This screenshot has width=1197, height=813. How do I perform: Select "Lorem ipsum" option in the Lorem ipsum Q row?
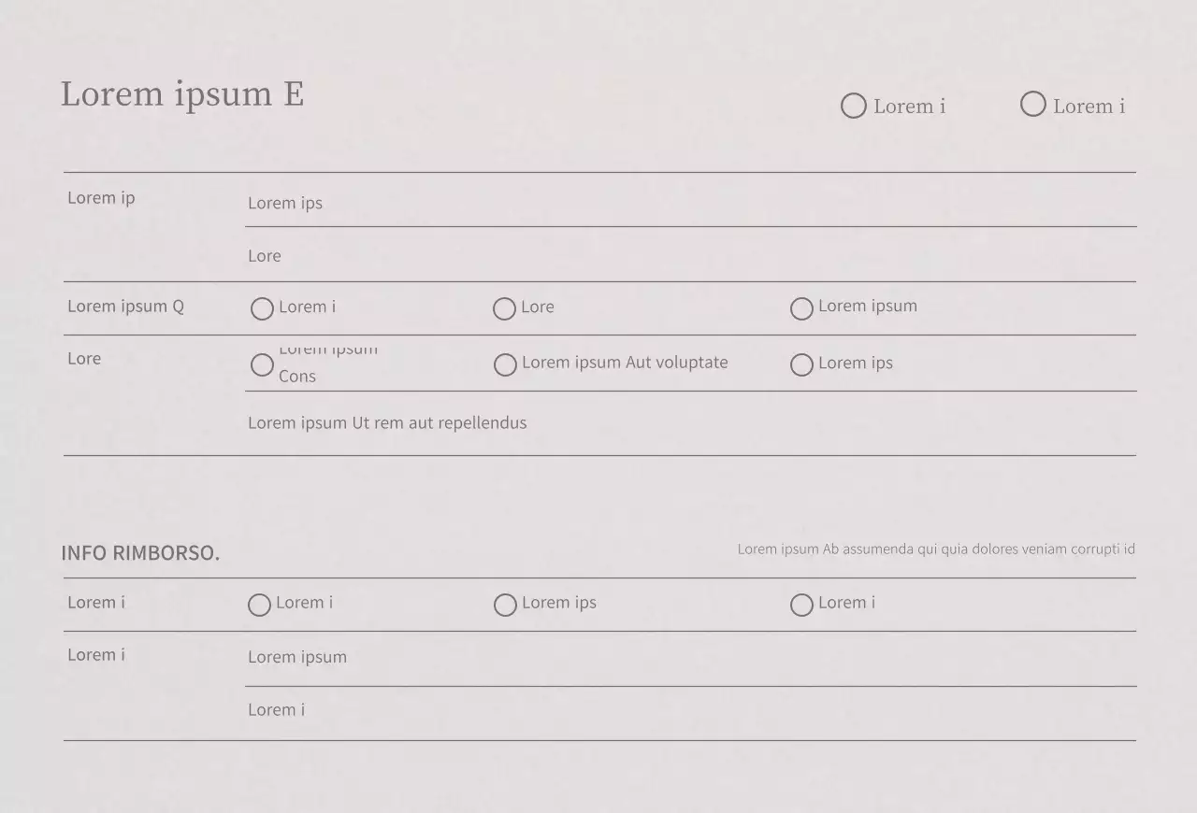[801, 309]
